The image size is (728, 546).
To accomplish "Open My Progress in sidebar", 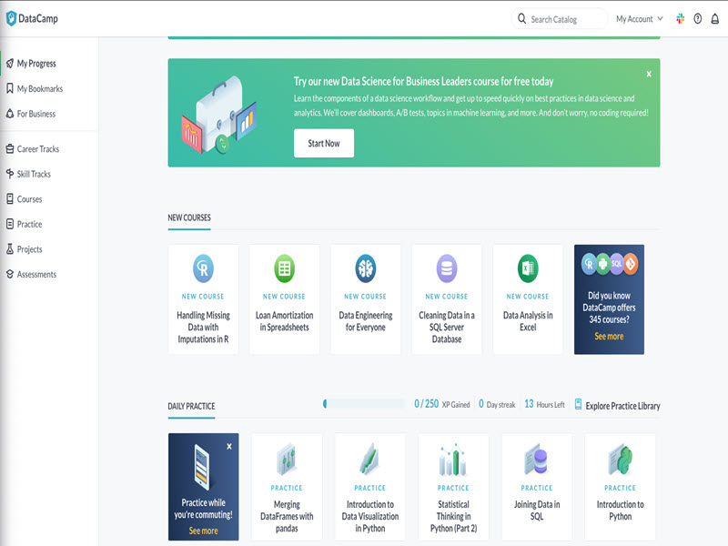I will point(36,64).
